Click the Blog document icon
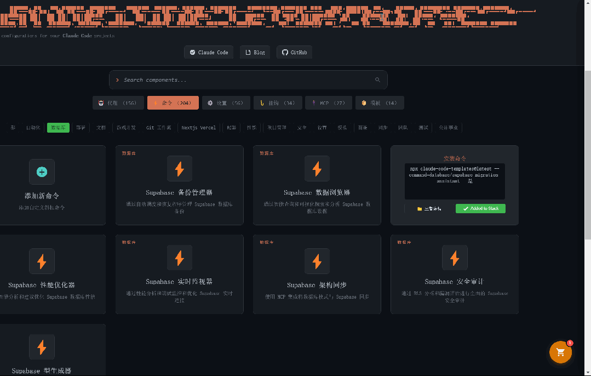Image resolution: width=591 pixels, height=376 pixels. (248, 53)
